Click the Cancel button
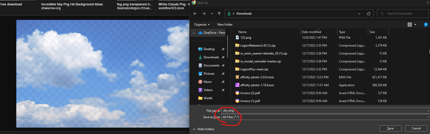This screenshot has width=430, height=134. click(416, 128)
